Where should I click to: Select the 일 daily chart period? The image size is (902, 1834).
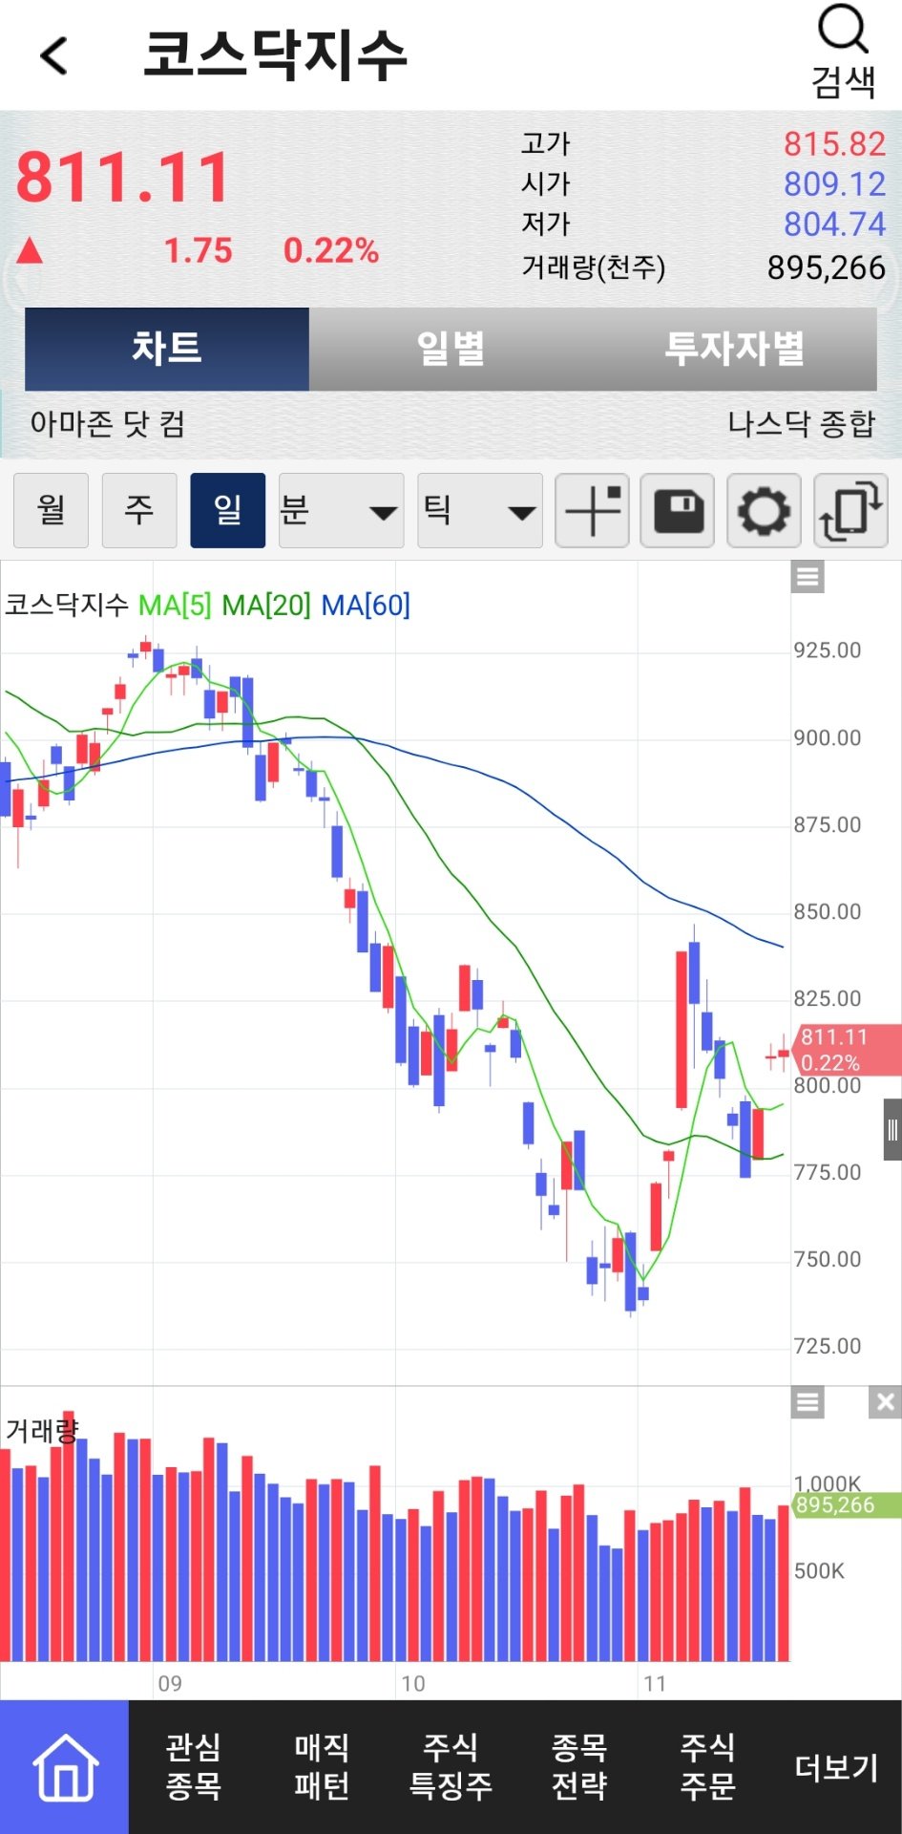tap(227, 510)
